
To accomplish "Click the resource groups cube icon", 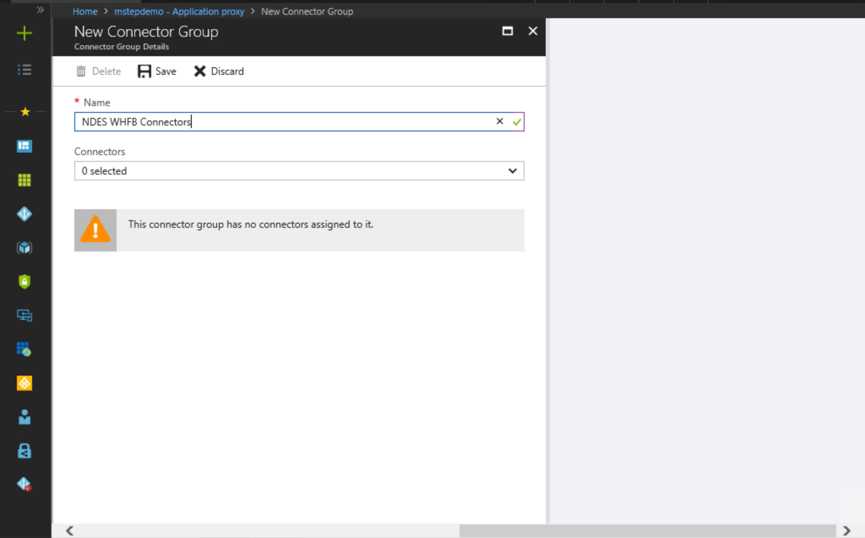I will tap(24, 248).
